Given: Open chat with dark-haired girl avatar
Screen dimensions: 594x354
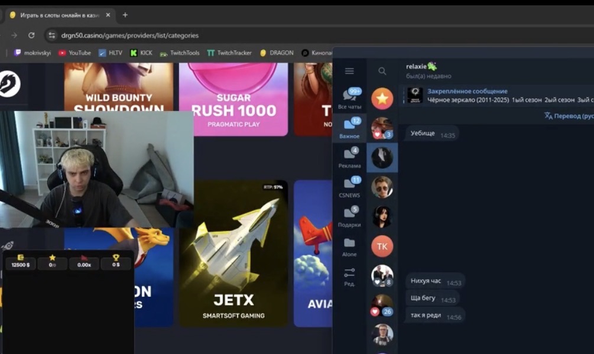Looking at the screenshot, I should [x=382, y=216].
